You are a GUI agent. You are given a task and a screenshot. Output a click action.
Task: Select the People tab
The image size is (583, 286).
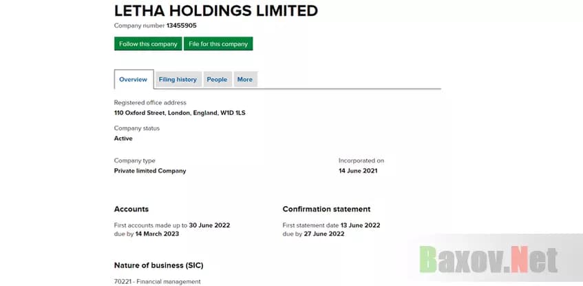[x=217, y=80]
